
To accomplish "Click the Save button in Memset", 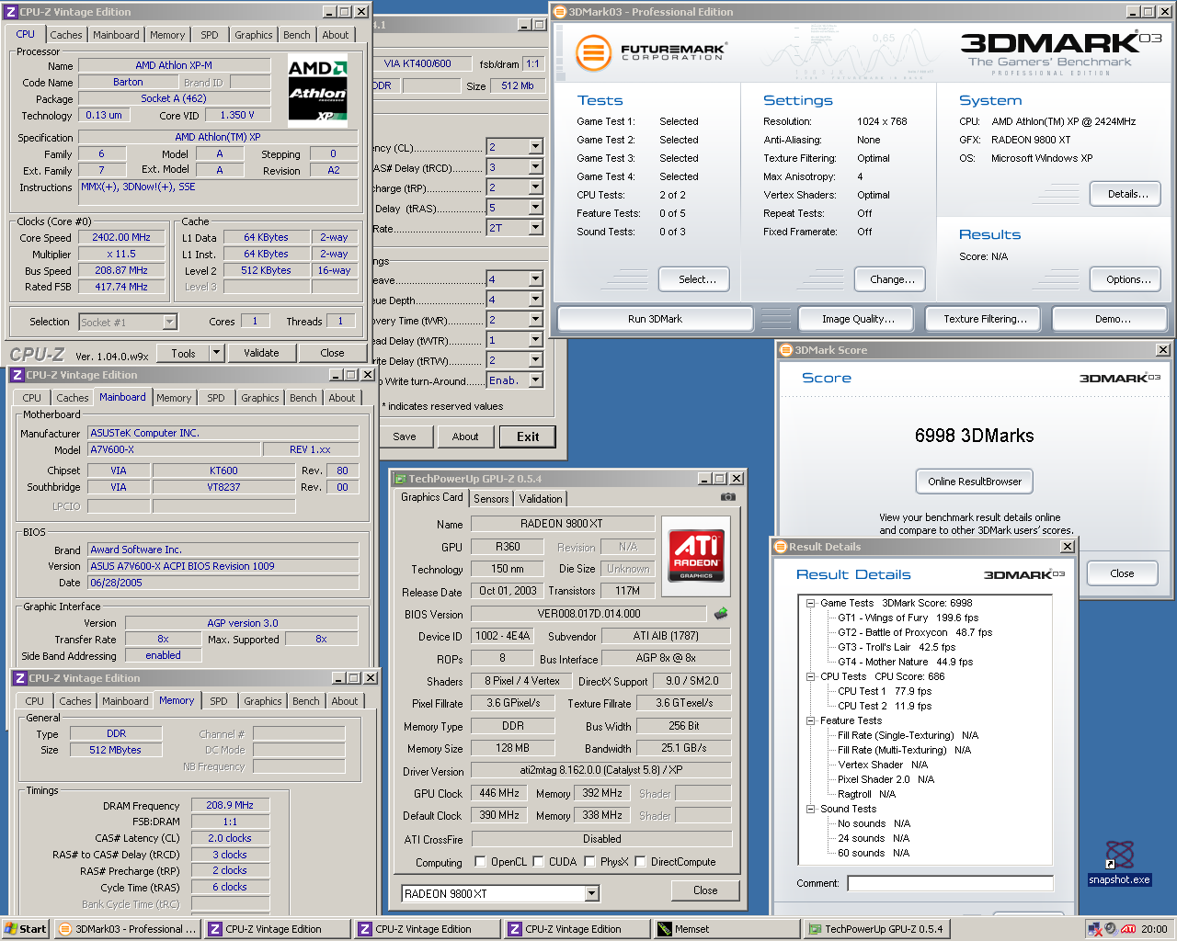I will pos(405,436).
